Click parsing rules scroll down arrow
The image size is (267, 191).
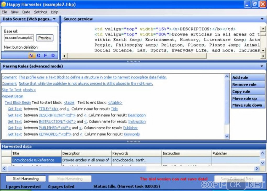[227, 136]
